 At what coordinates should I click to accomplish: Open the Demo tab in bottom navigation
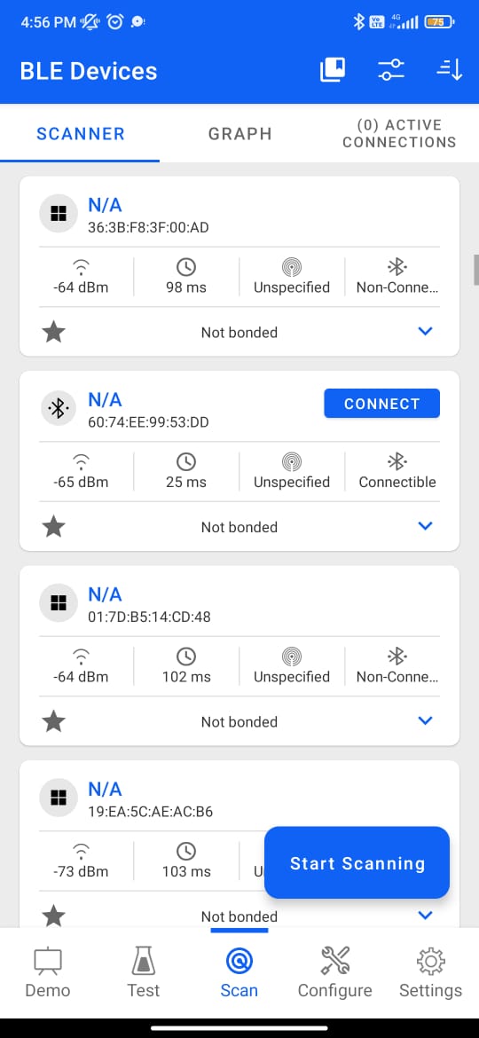click(x=48, y=972)
